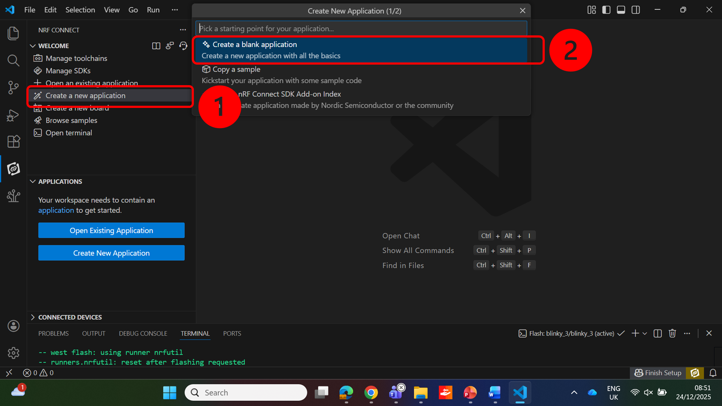Click the nRF support headset icon
This screenshot has height=406, width=722.
[x=183, y=46]
